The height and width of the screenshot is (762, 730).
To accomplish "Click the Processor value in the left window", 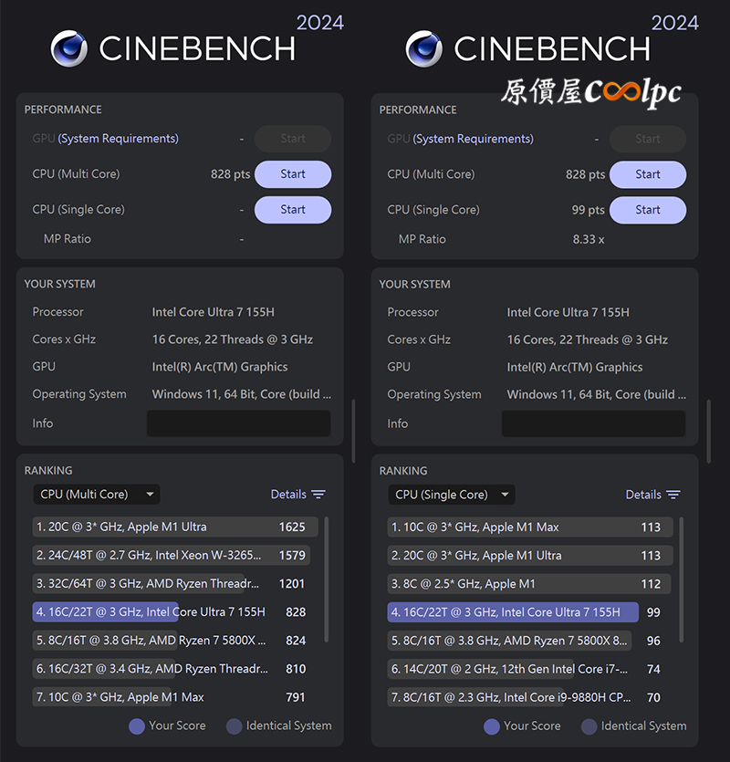I will [x=213, y=312].
